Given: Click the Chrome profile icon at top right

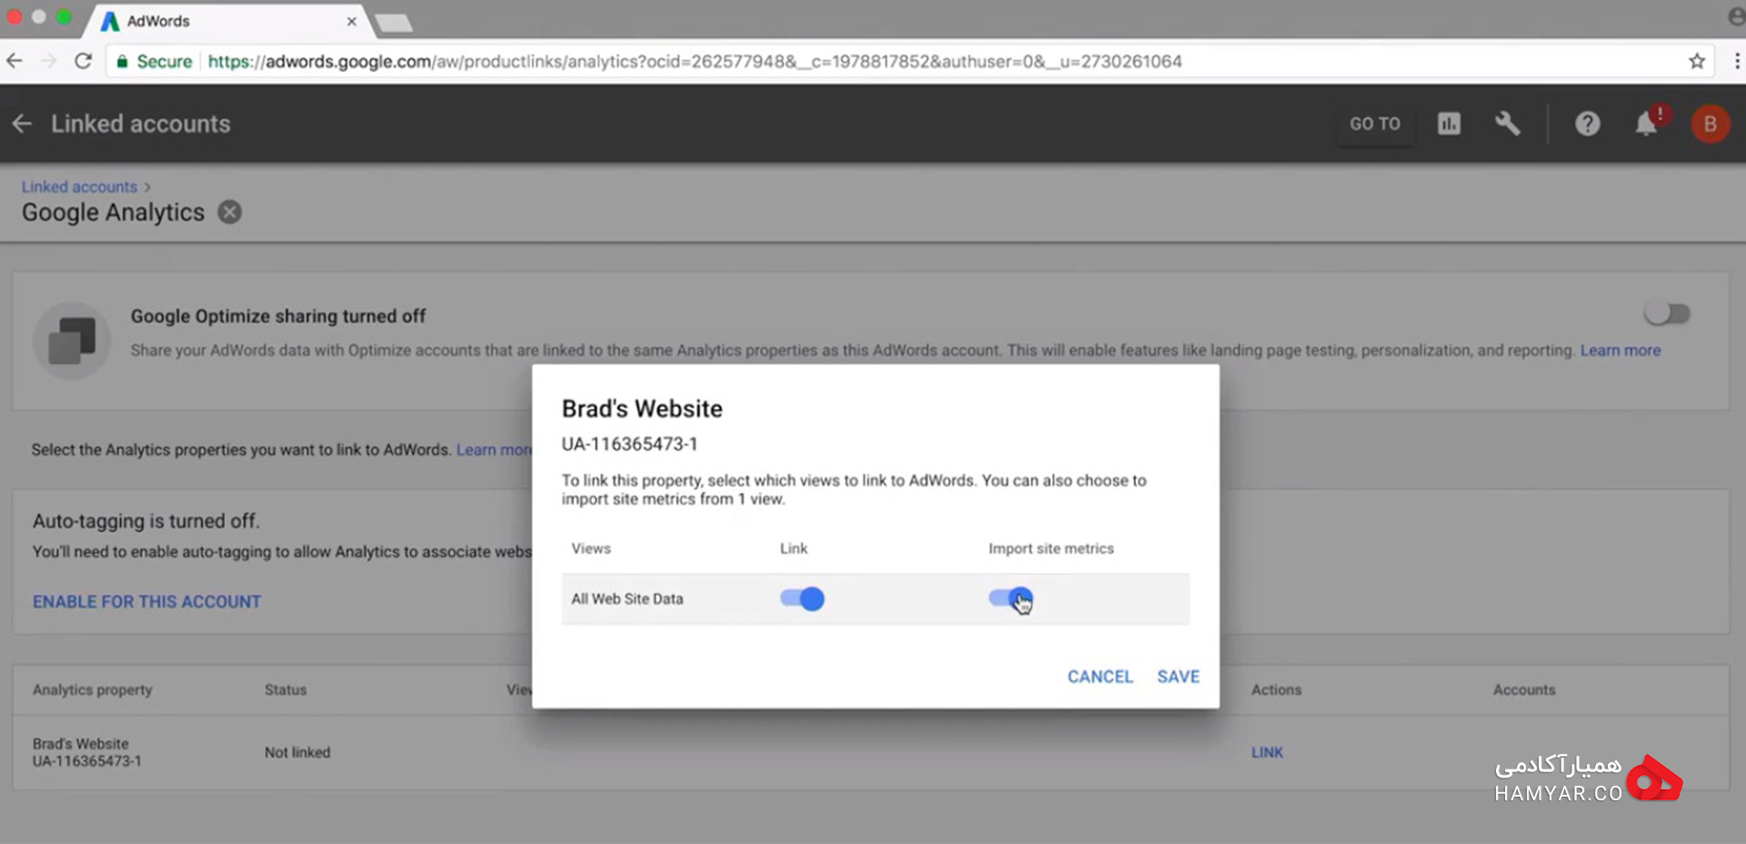Looking at the screenshot, I should pos(1735,17).
